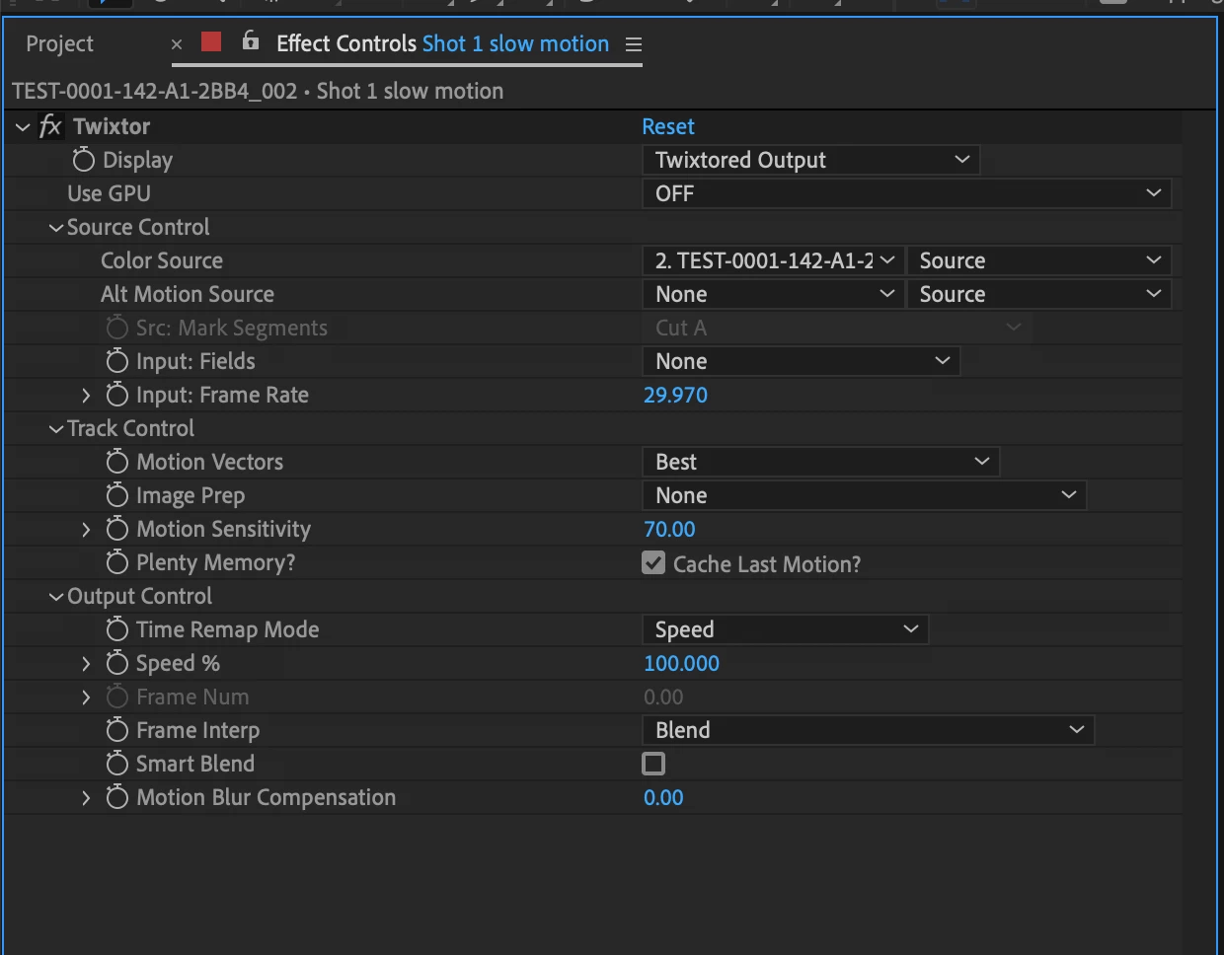
Task: Toggle the Plenty Memory? stopwatch icon
Action: 117,561
